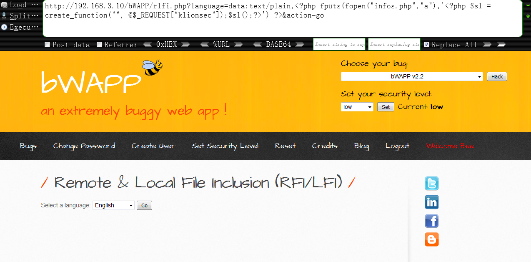The height and width of the screenshot is (262, 531).
Task: Open the Bugs menu item
Action: coord(28,146)
